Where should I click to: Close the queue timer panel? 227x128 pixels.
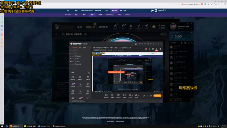point(192,33)
